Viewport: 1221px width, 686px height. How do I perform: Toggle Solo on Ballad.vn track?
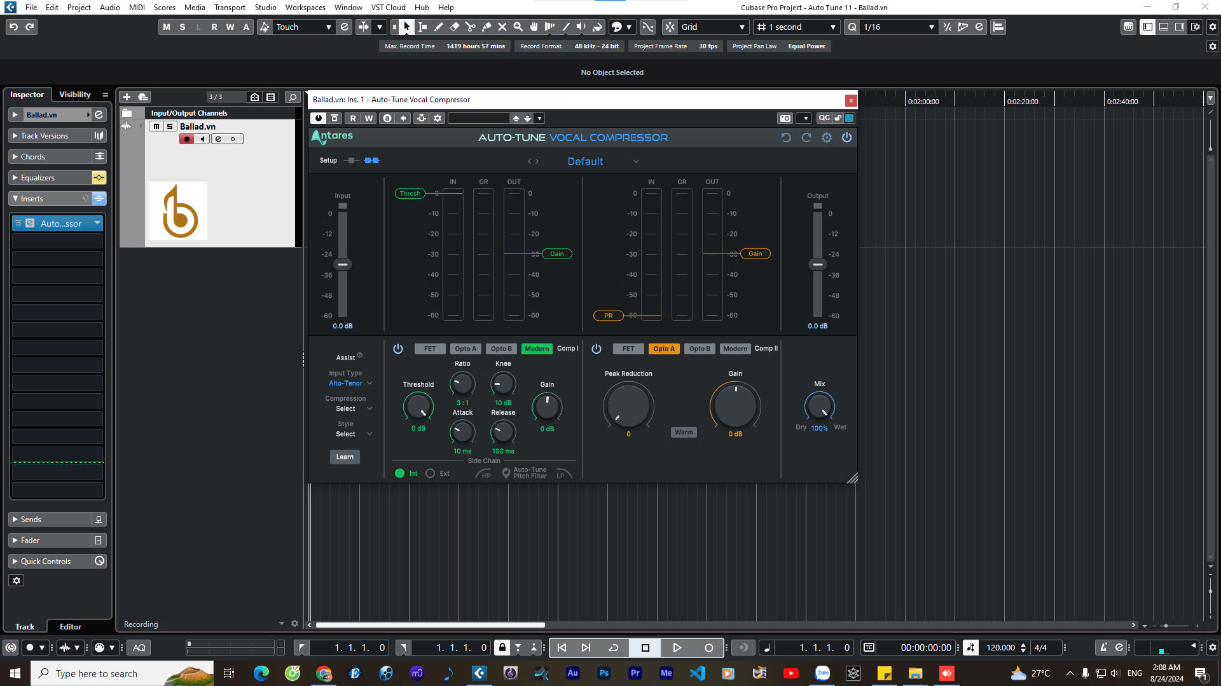(x=170, y=126)
